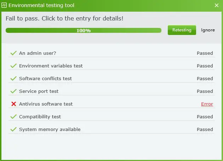This screenshot has width=223, height=161.
Task: Click the green checkmark beside An admin user
Action: 14,53
